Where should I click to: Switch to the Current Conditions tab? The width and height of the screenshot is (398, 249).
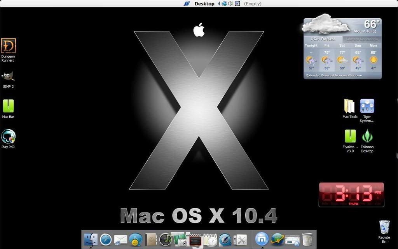point(362,39)
